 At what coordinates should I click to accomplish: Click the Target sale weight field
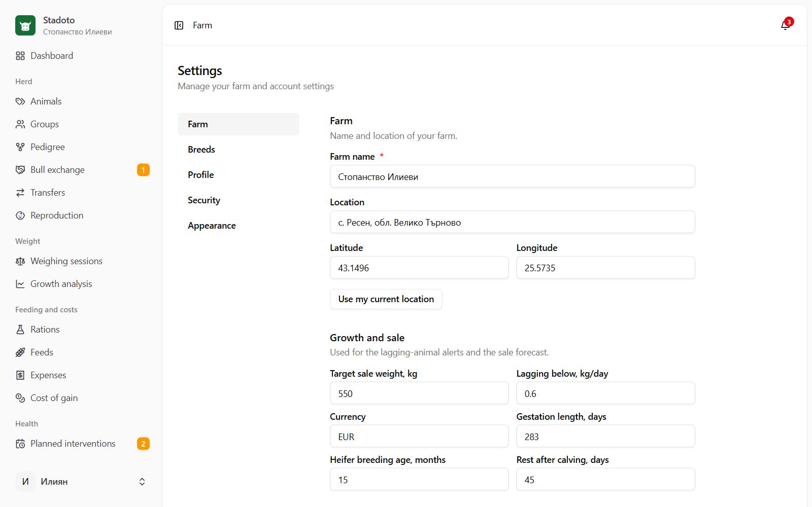419,393
